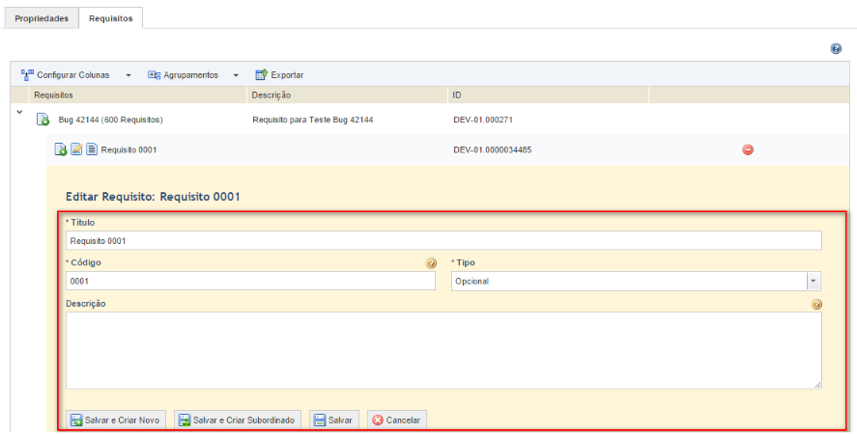857x434 pixels.
Task: Click Salvar e Criar Subordinado button
Action: pyautogui.click(x=238, y=420)
